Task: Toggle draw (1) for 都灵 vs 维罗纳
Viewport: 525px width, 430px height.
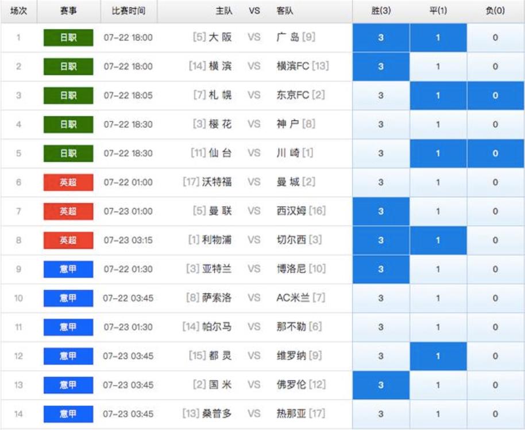Action: coord(438,356)
